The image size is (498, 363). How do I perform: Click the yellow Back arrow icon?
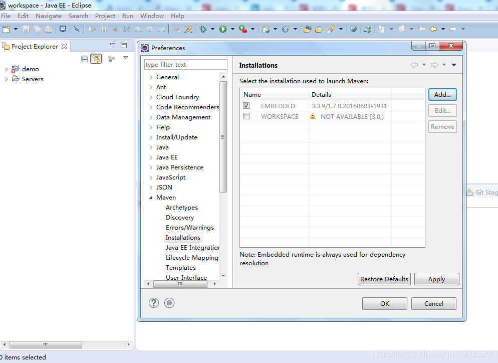(433, 29)
